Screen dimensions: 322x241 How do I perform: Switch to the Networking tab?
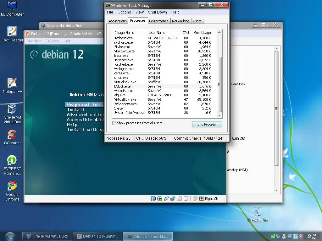pyautogui.click(x=180, y=21)
